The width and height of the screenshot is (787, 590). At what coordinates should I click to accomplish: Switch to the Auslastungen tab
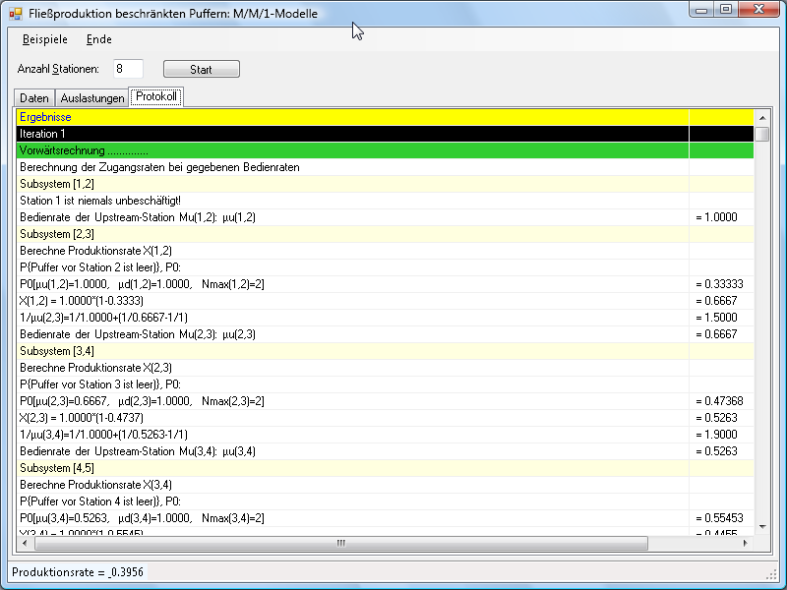[x=92, y=98]
